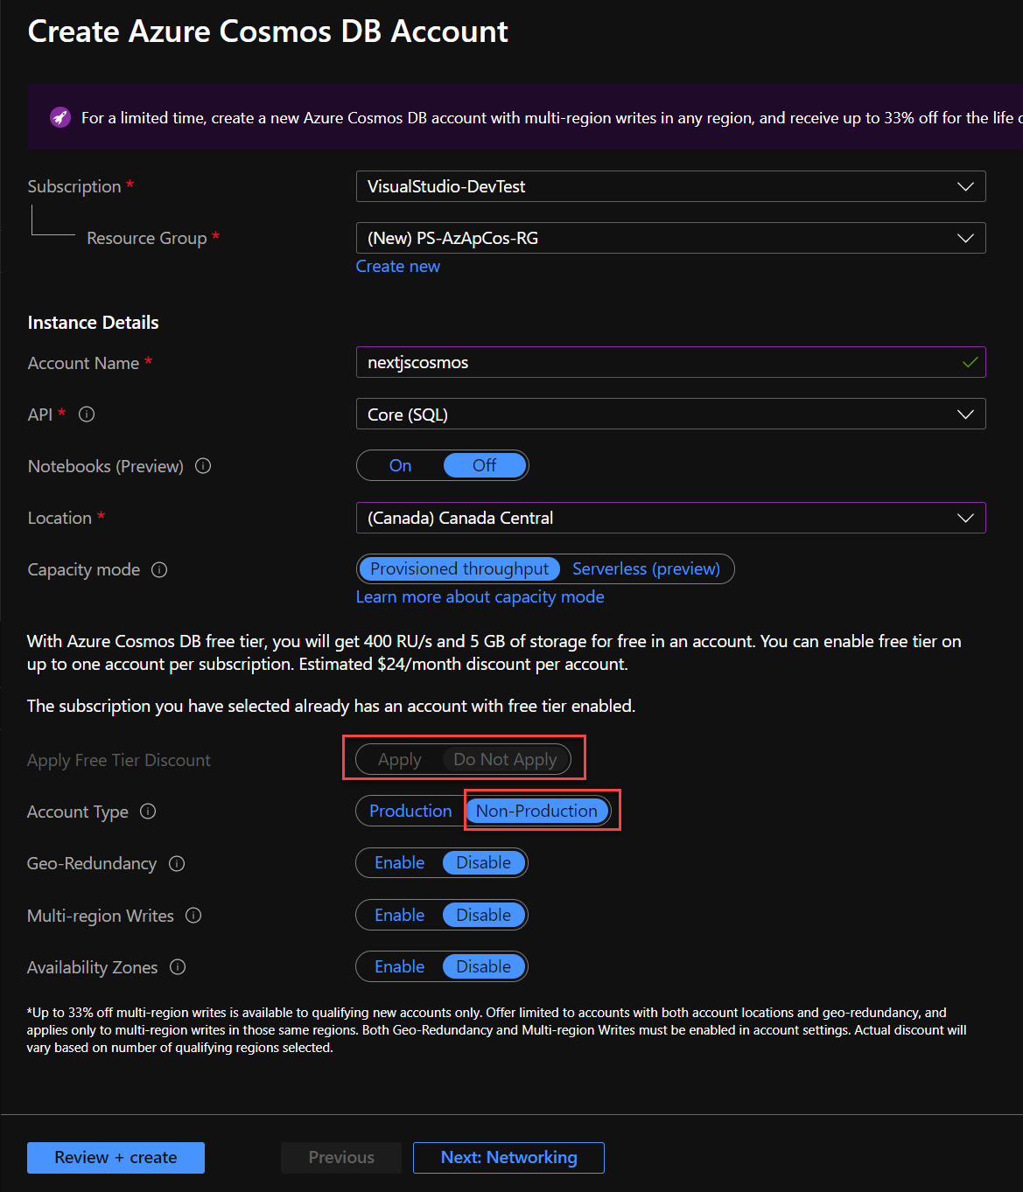The image size is (1023, 1192).
Task: Set Account Type to Production
Action: [410, 812]
